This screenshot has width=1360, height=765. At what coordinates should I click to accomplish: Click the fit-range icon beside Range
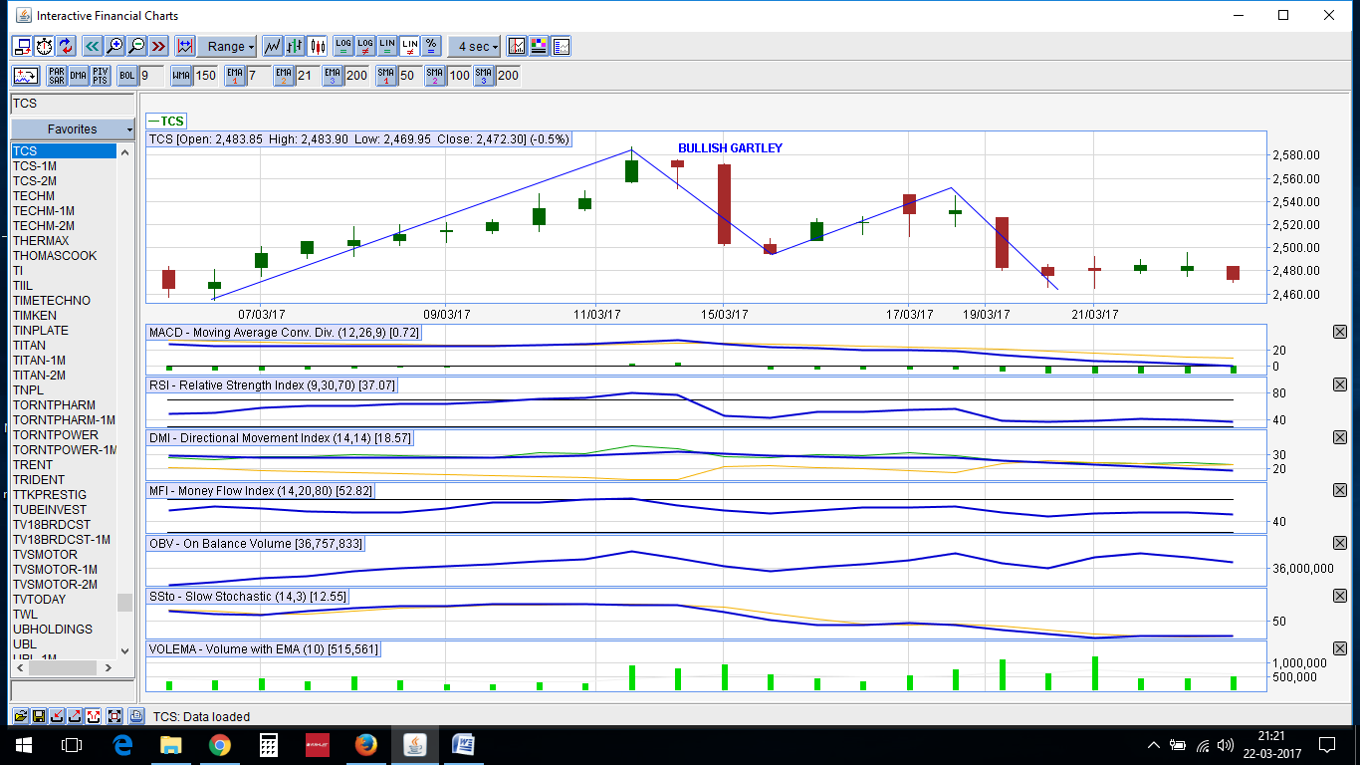[184, 46]
